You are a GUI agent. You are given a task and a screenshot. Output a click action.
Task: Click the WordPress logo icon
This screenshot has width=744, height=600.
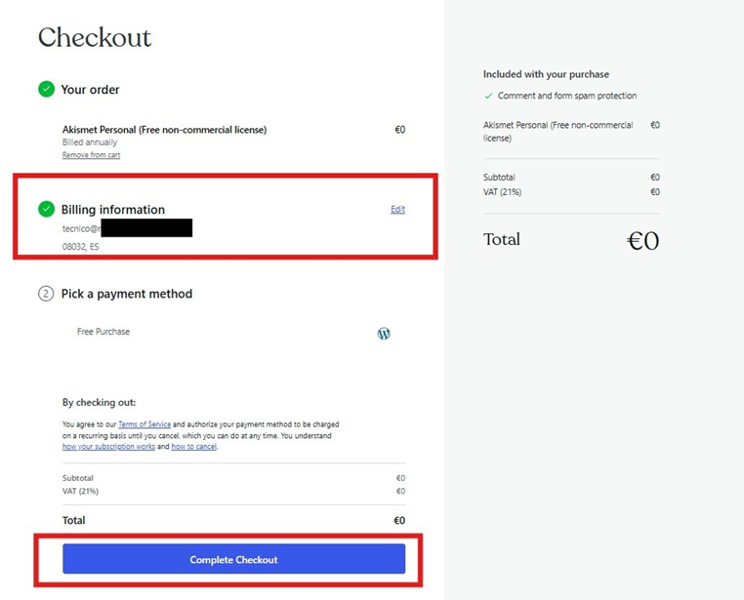(384, 334)
